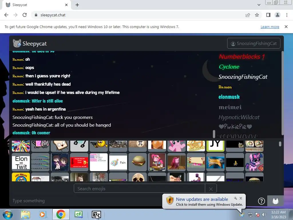
Task: Open the SnoozingFishingCat account button
Action: pyautogui.click(x=254, y=44)
